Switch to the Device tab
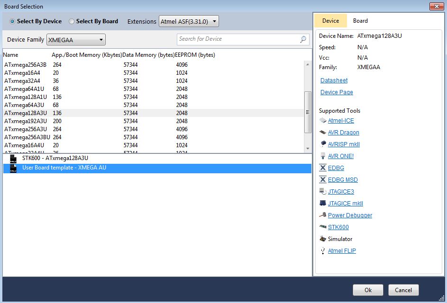Viewport: 447px width, 303px height. pos(330,21)
